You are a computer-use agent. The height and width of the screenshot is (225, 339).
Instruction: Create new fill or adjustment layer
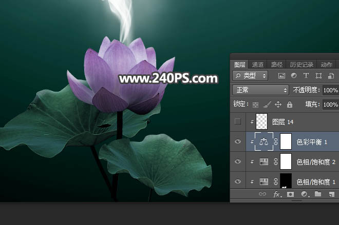click(x=304, y=194)
